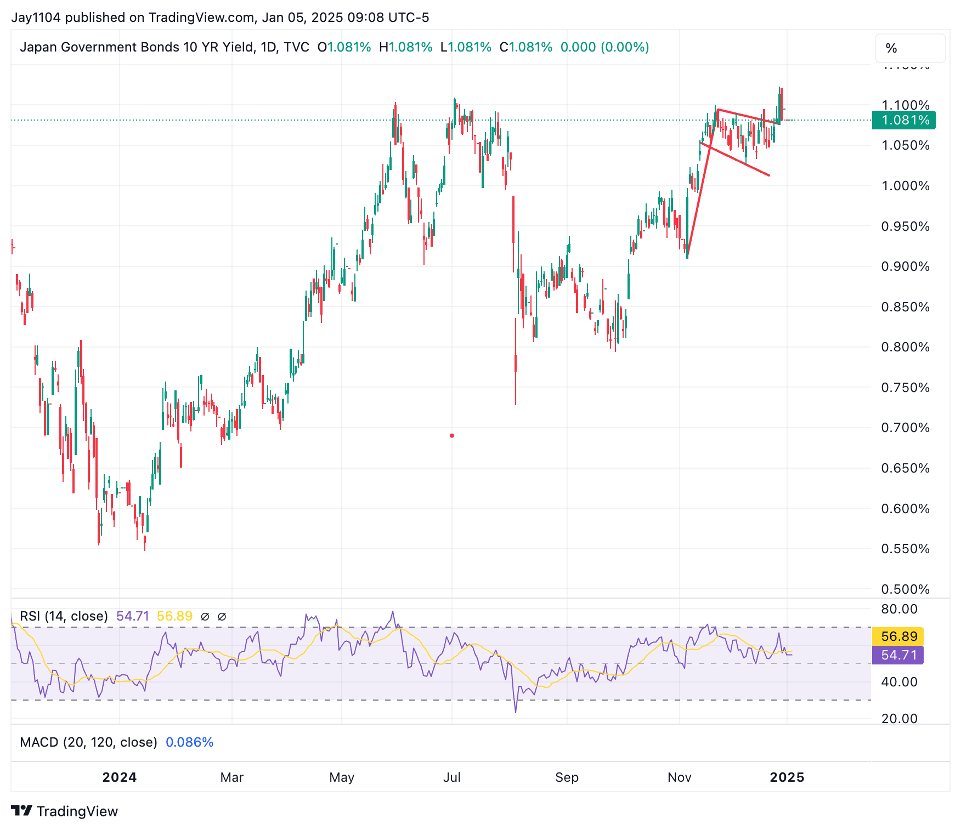Click the 20.00 RSI axis label
961x830 pixels.
(900, 719)
